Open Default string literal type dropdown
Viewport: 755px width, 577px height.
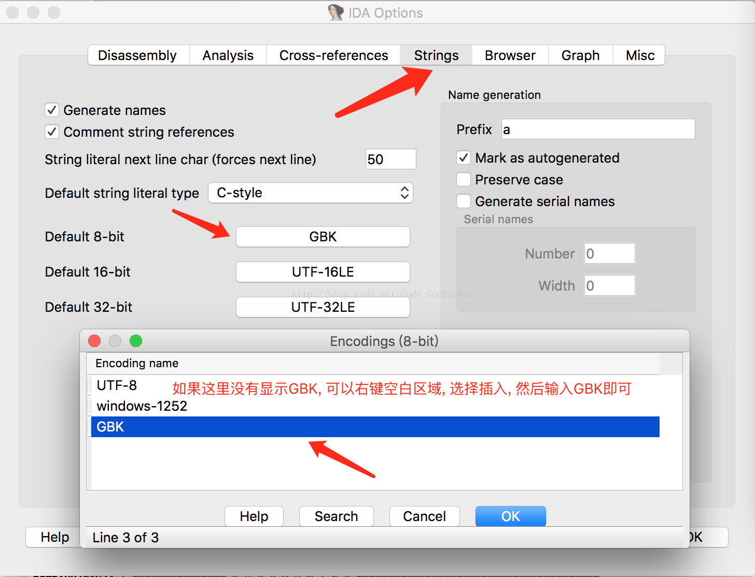pyautogui.click(x=311, y=193)
